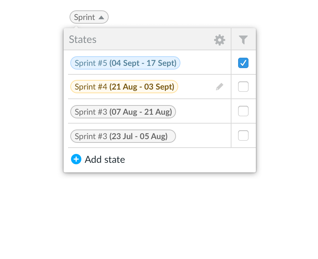Tick checkbox for Sprint #3 (23 Jul - 05 Aug)
The image size is (318, 259).
point(243,135)
